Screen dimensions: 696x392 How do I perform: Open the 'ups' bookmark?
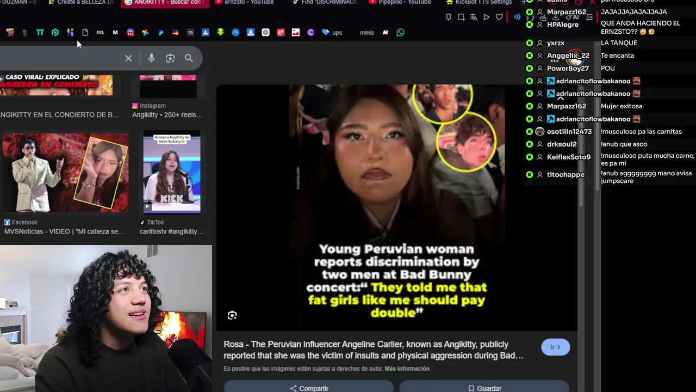[332, 33]
